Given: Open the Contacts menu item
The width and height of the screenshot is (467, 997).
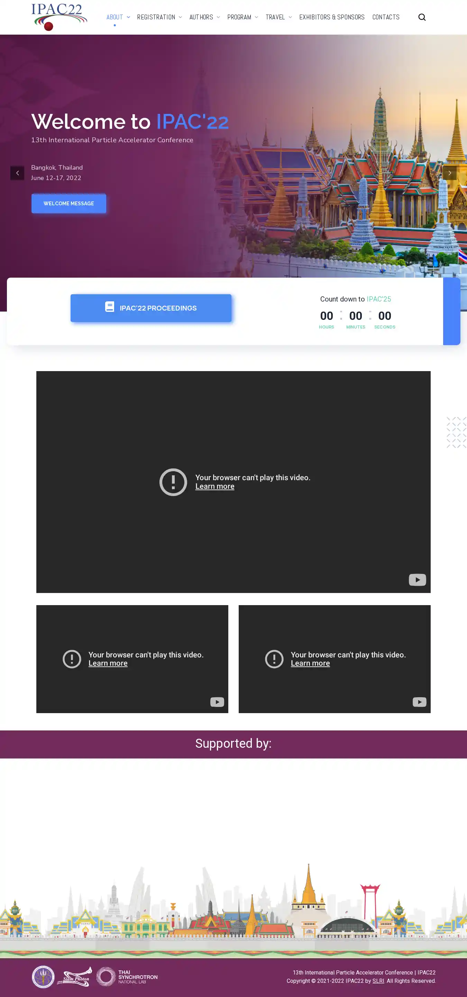Looking at the screenshot, I should point(385,17).
